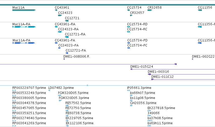
Task: Select the DME1-008006.R purple marker
Action: pos(64,59)
